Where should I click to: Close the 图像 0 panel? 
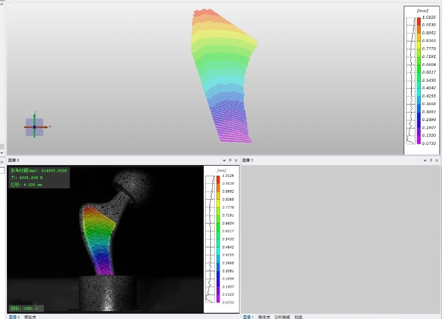pyautogui.click(x=236, y=160)
